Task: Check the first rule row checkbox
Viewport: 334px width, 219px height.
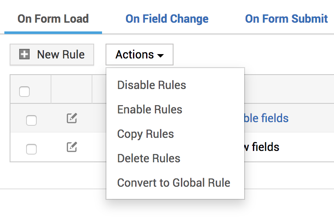Action: (x=31, y=120)
